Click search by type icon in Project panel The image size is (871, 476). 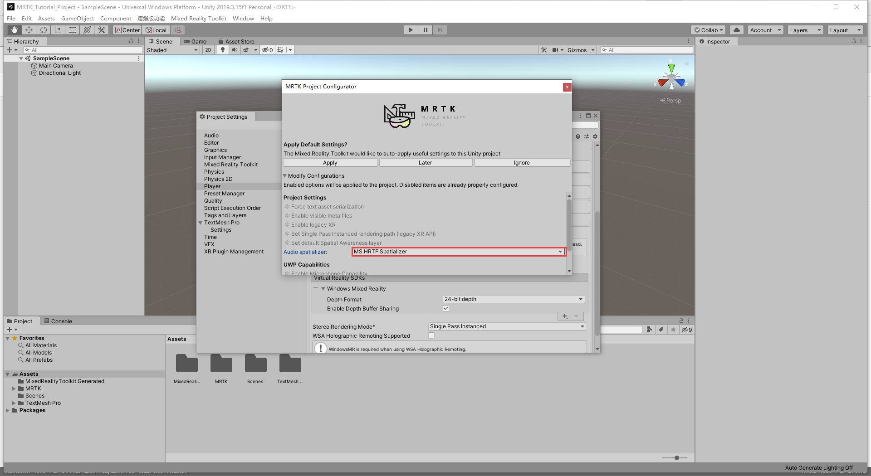point(650,330)
